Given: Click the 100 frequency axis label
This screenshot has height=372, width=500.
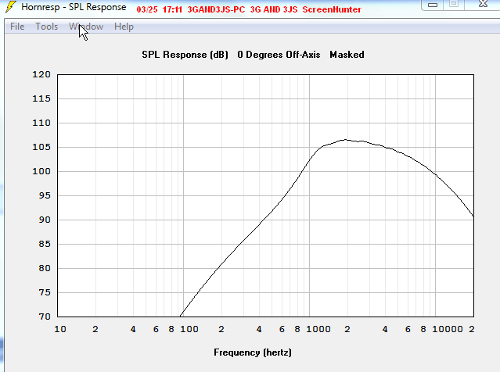Looking at the screenshot, I should click(189, 329).
